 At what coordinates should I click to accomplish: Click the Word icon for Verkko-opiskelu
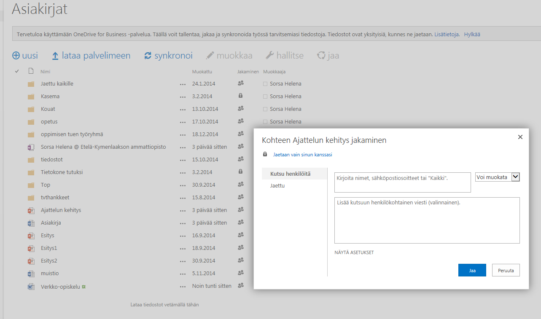(x=30, y=287)
